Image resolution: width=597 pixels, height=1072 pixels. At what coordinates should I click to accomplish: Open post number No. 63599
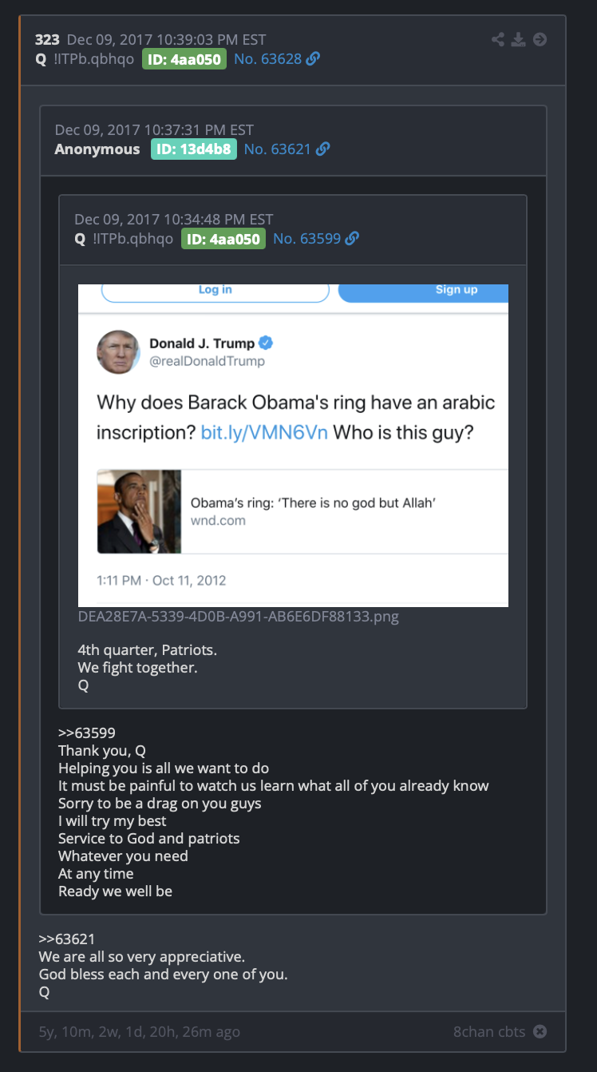click(307, 238)
